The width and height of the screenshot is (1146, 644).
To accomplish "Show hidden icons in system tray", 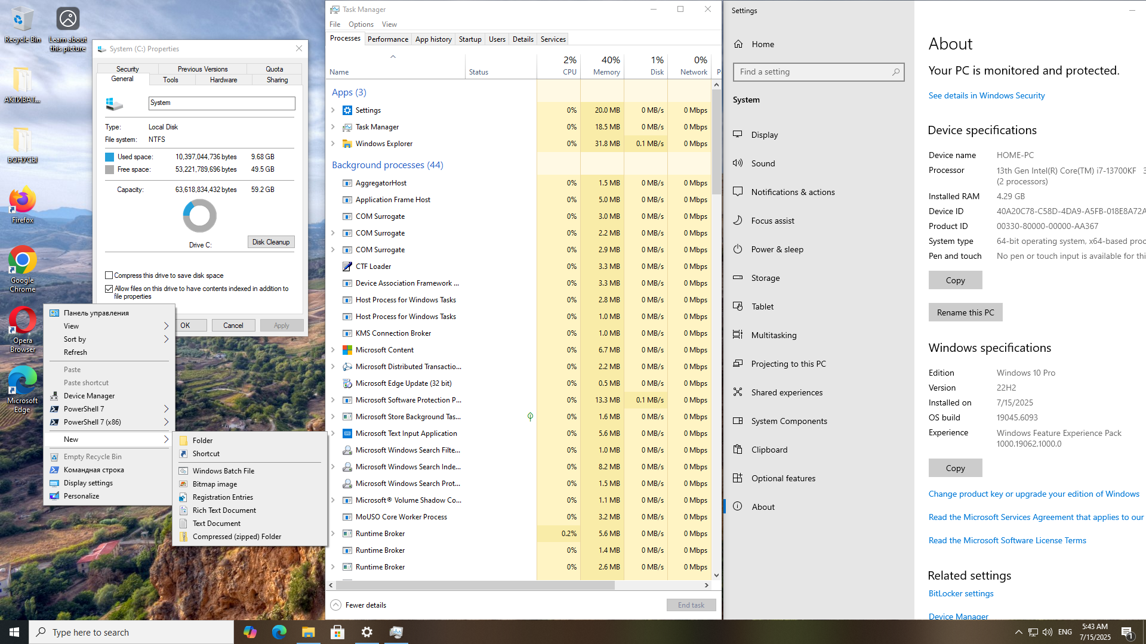I will point(1018,632).
